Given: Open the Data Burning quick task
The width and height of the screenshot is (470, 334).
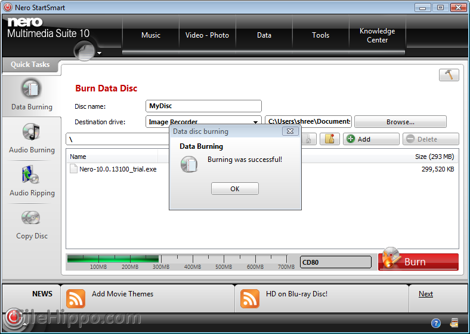Looking at the screenshot, I should pos(32,95).
